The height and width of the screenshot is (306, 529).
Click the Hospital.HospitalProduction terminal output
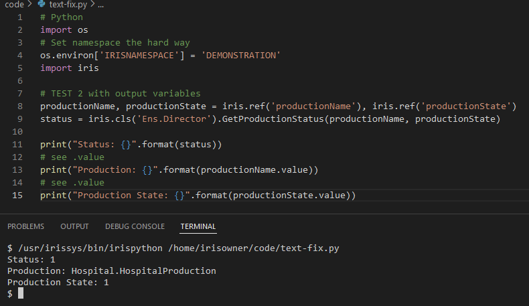click(144, 271)
